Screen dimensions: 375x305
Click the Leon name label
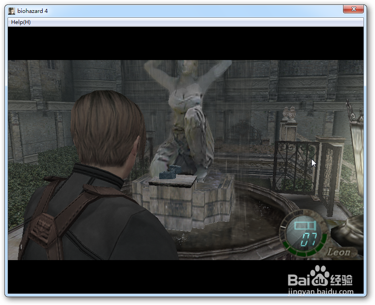point(339,252)
